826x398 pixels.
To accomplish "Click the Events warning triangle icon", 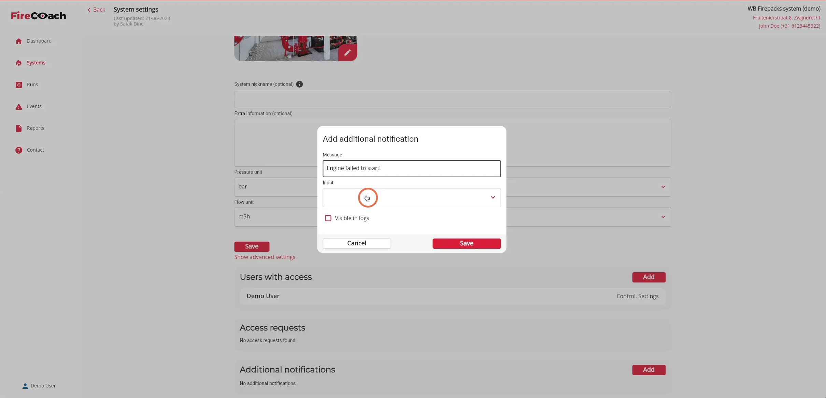I will (x=19, y=107).
